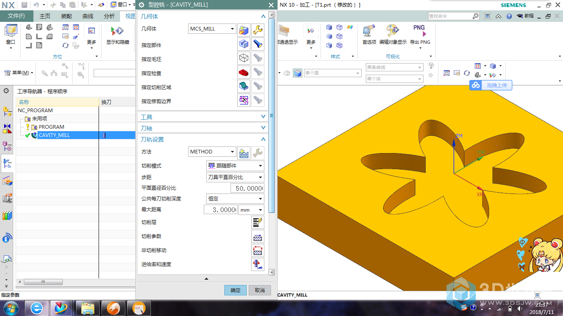The height and width of the screenshot is (316, 563).
Task: Open the cutting parameters (切削参数) dialog
Action: tap(258, 236)
